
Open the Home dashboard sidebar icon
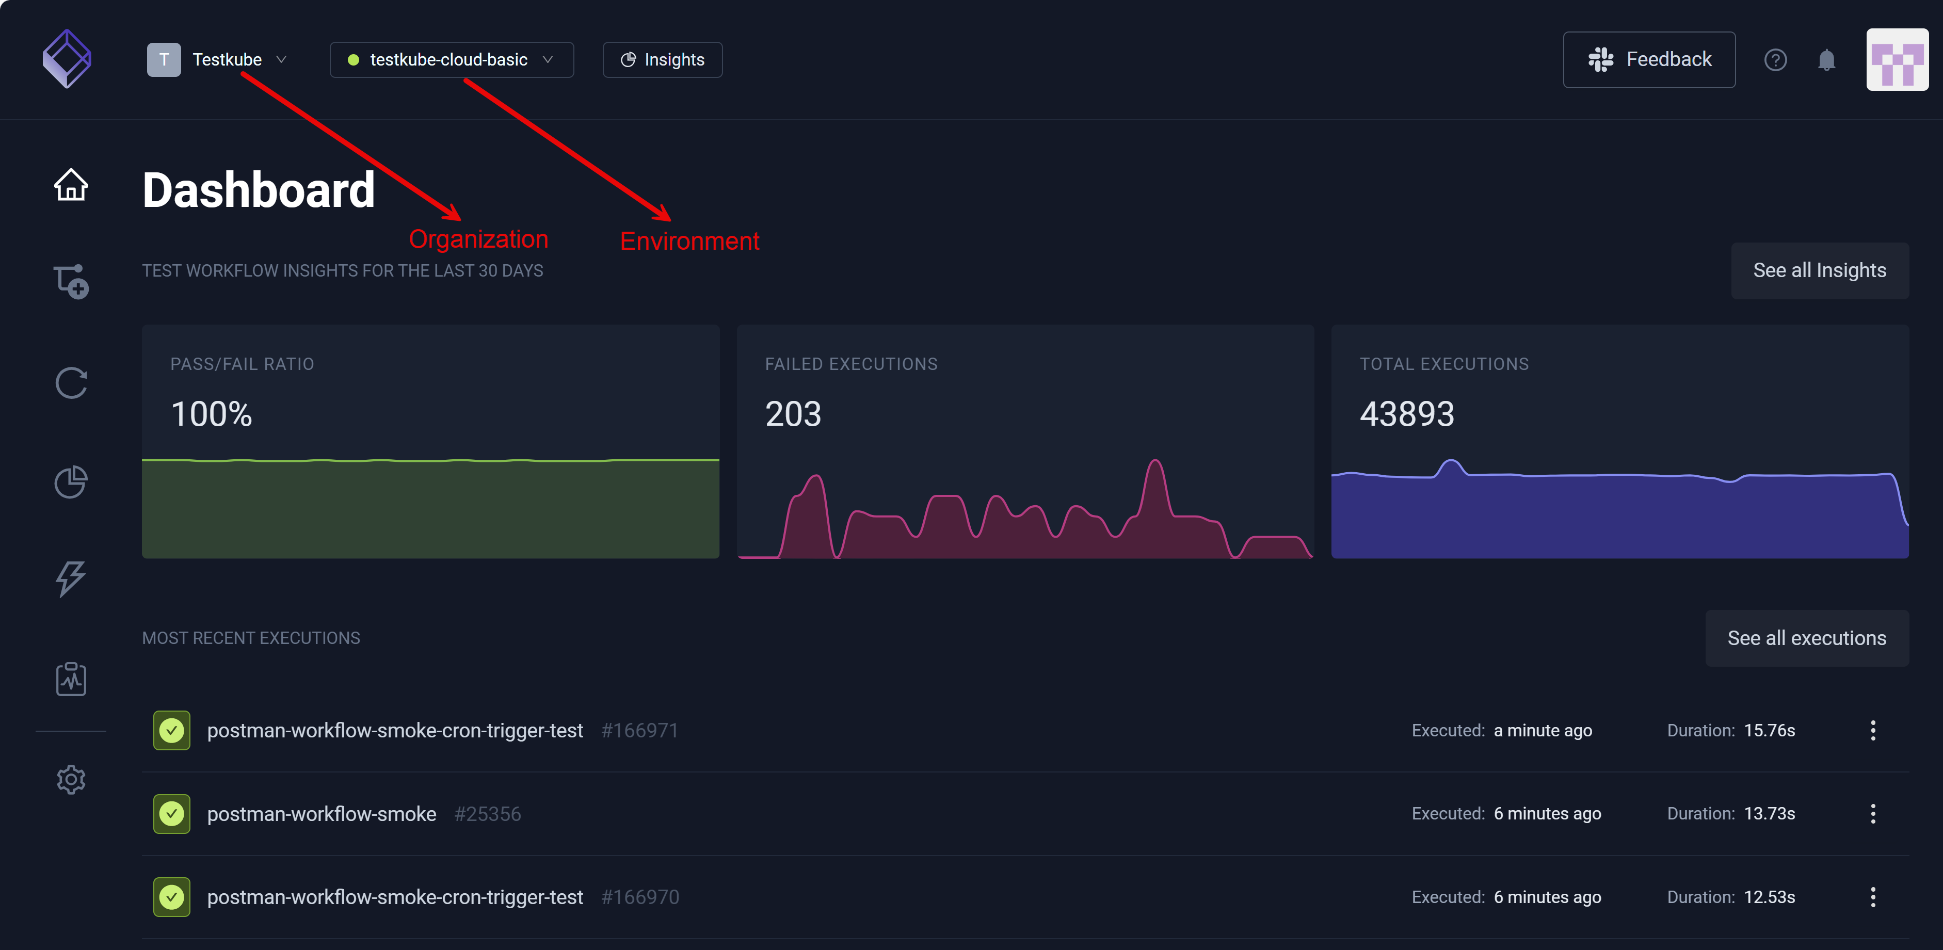click(71, 185)
